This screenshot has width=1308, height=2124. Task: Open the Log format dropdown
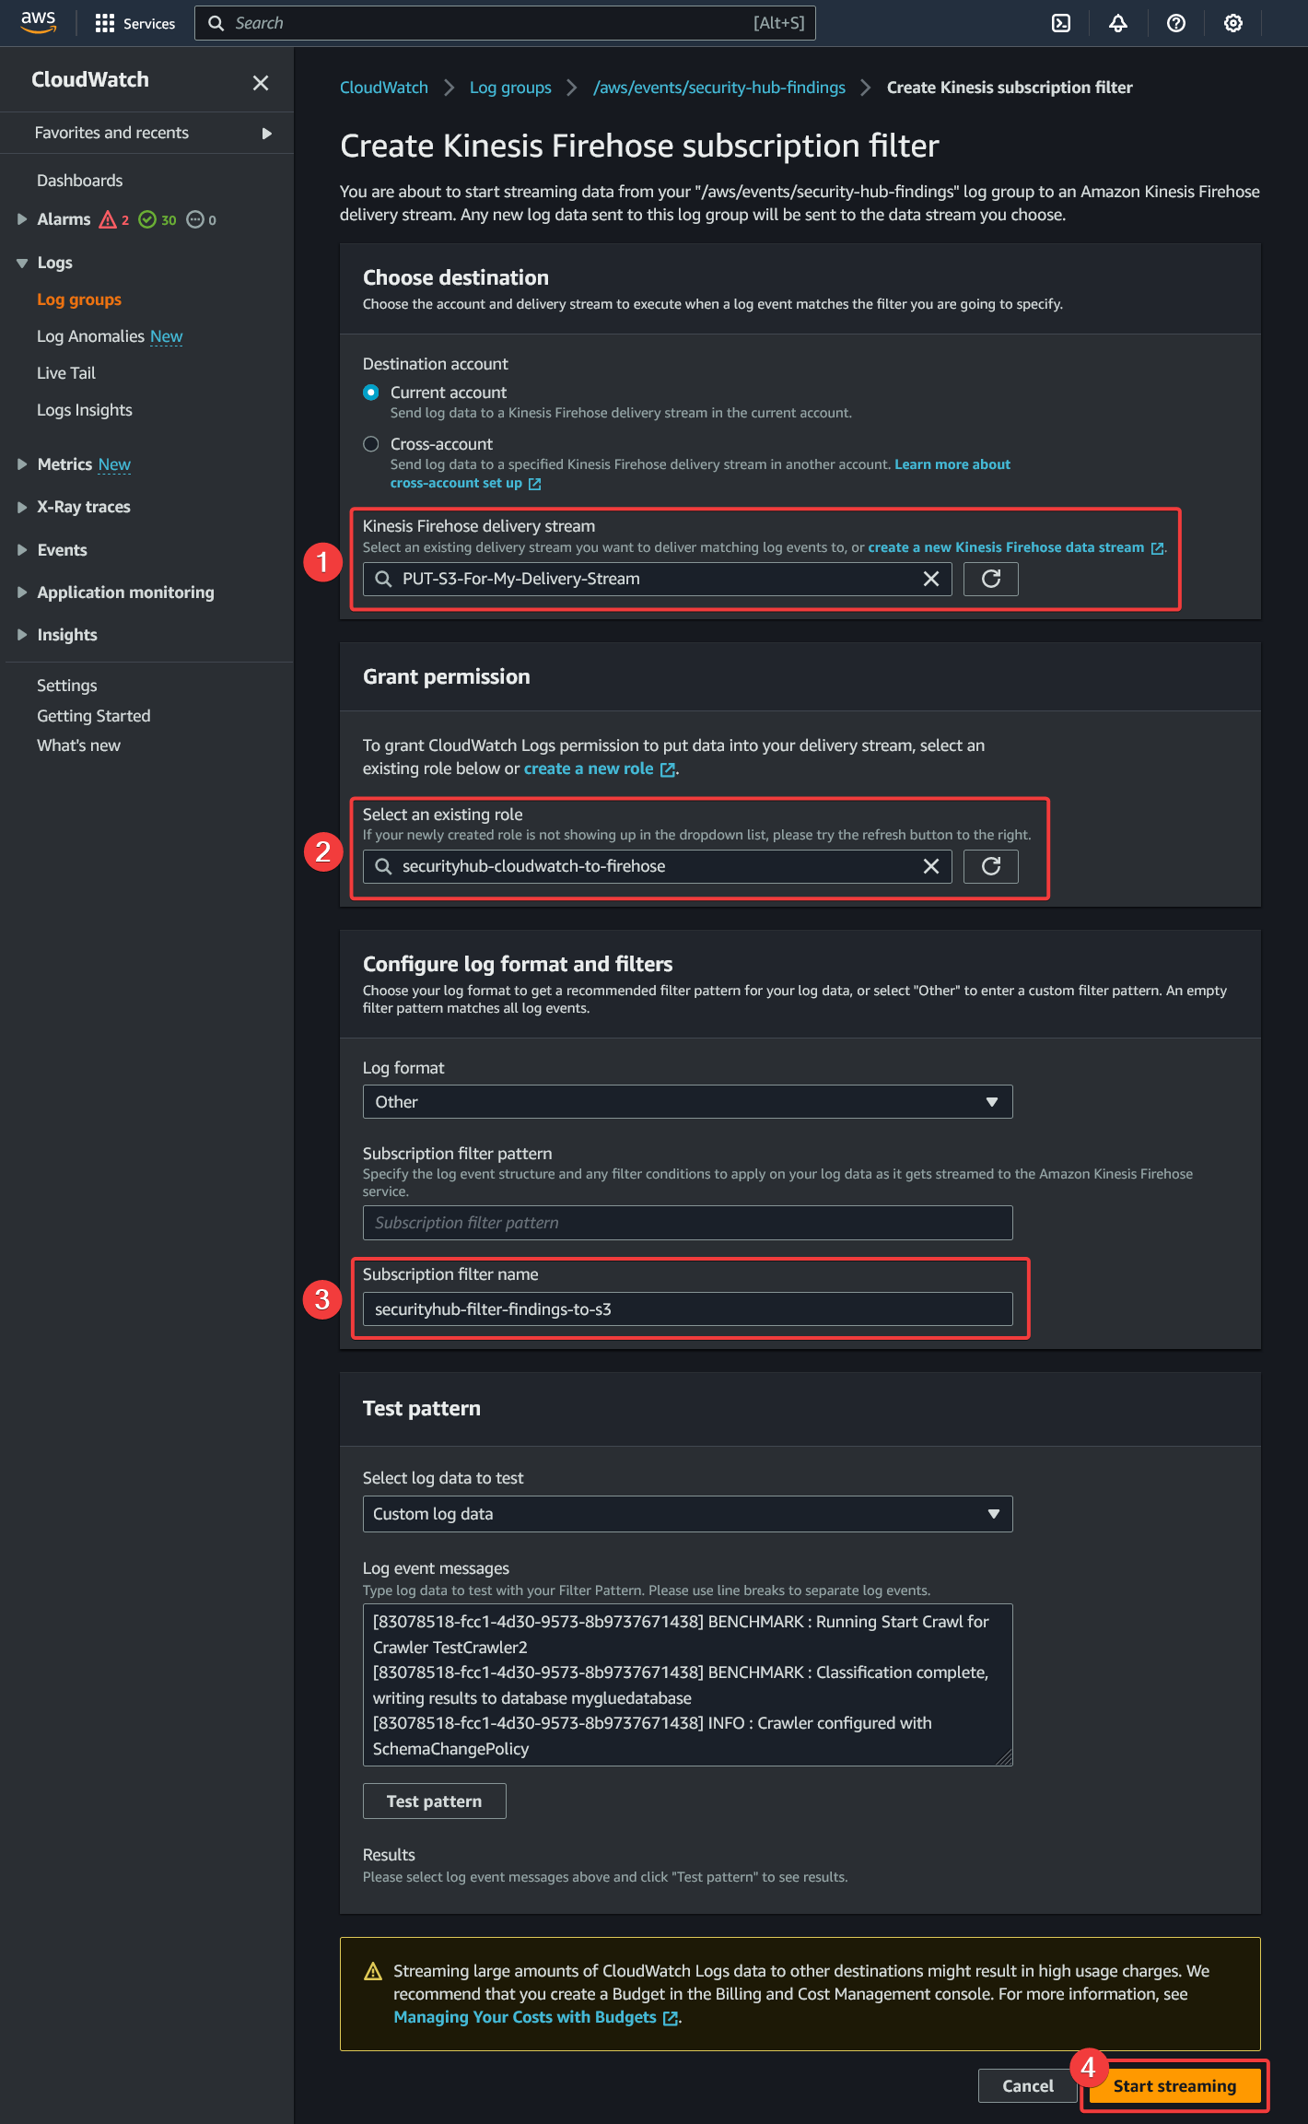(687, 1102)
